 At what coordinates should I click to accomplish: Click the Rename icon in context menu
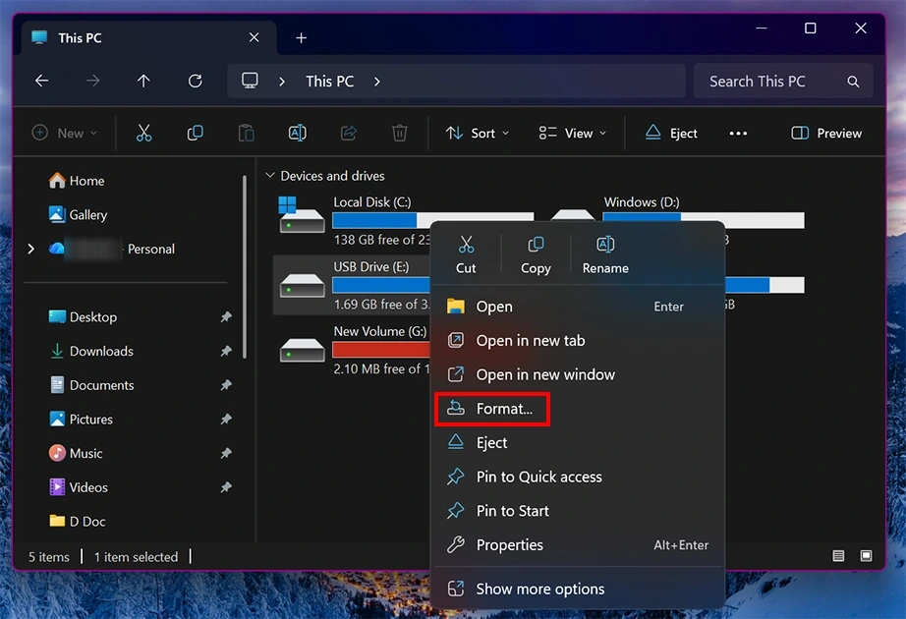[605, 245]
